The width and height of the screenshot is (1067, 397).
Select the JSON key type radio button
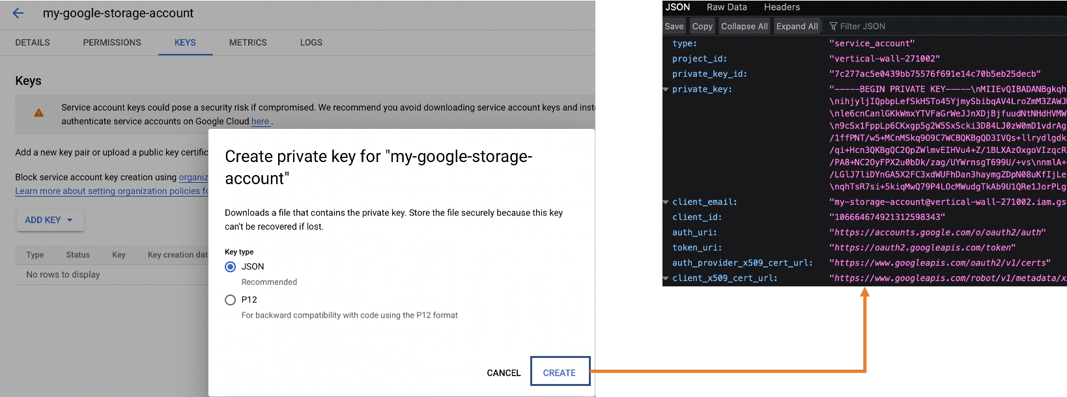[x=231, y=267]
